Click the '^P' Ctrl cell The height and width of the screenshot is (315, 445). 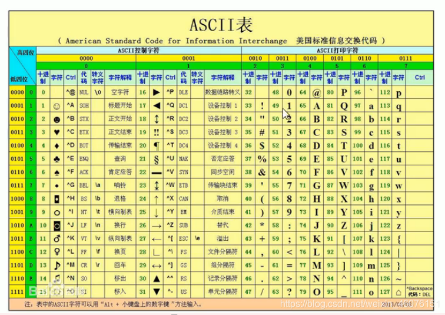coord(170,92)
